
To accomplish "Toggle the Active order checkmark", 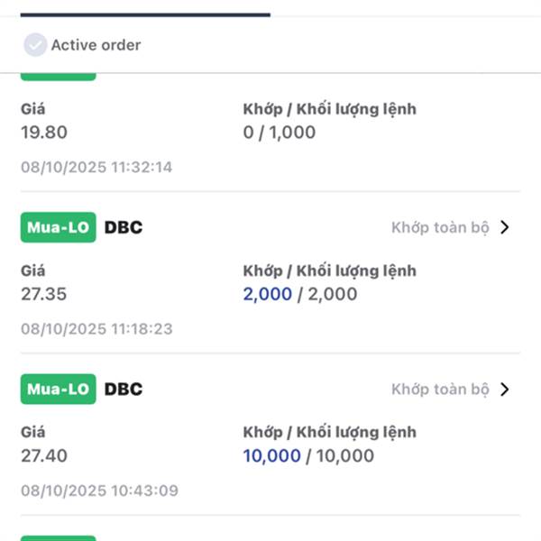I will tap(35, 45).
